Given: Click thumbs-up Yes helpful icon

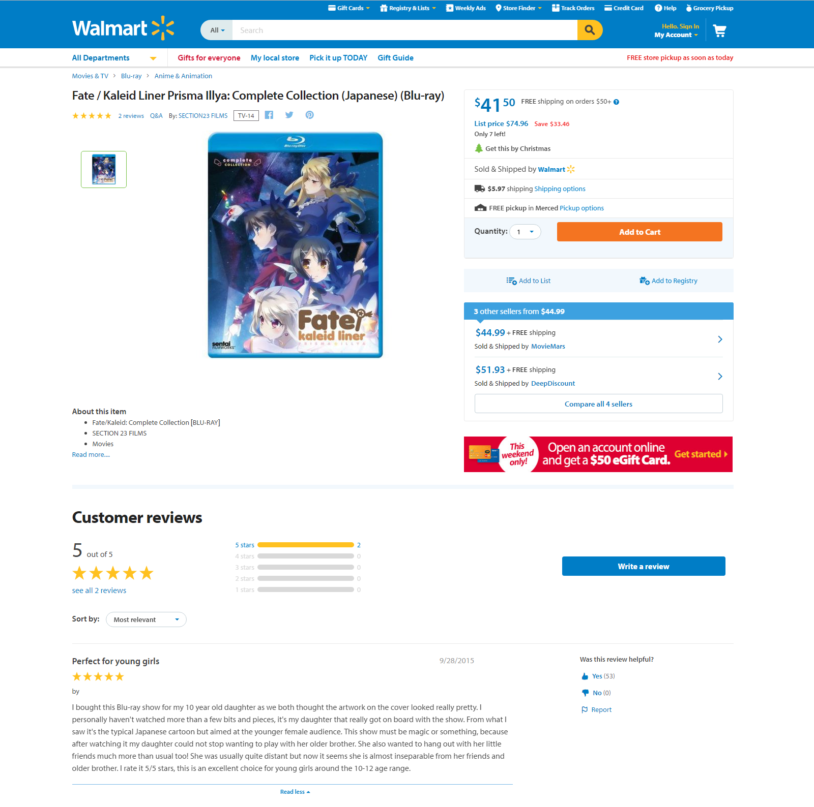Looking at the screenshot, I should (585, 676).
